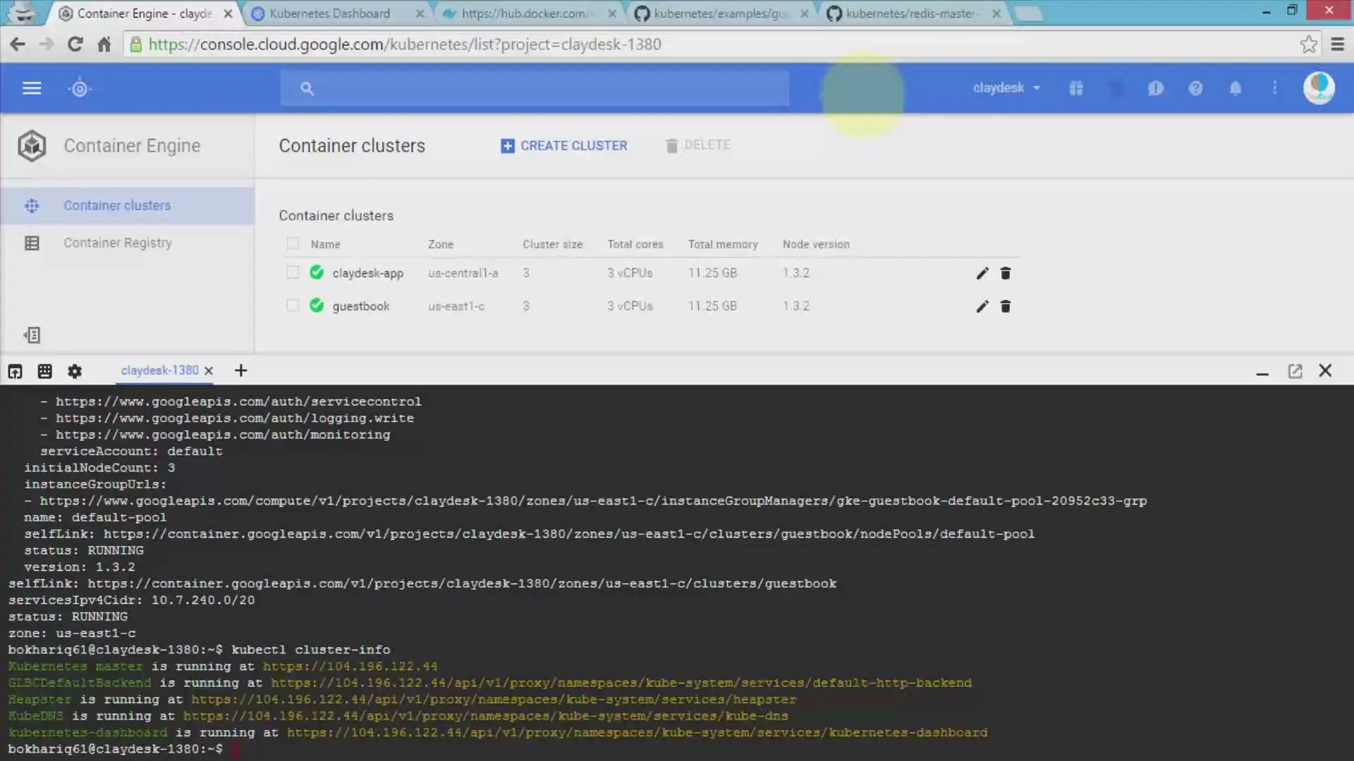This screenshot has width=1354, height=761.
Task: Open the three-dot settings menu in header
Action: pyautogui.click(x=1275, y=88)
